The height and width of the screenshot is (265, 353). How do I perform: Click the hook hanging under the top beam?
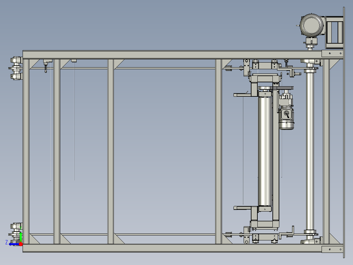click(x=46, y=69)
